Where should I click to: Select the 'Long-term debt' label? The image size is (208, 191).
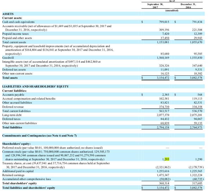(x=12, y=115)
